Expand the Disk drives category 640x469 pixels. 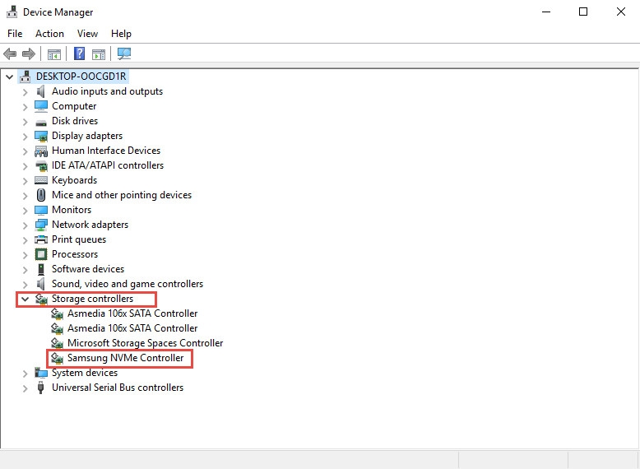(26, 122)
